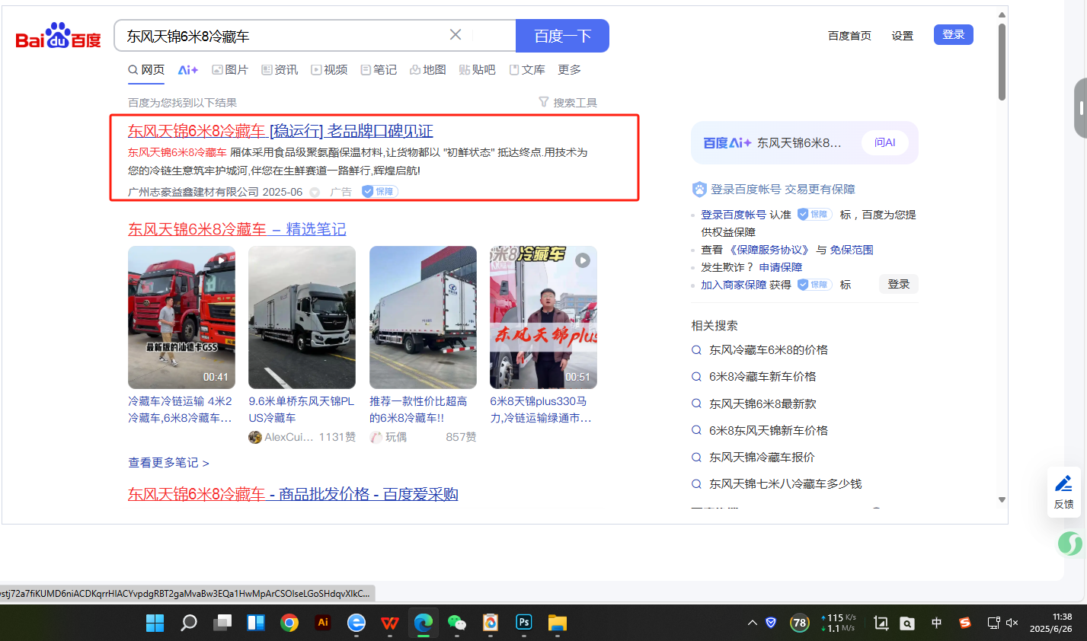Open Google Chrome from the taskbar
The width and height of the screenshot is (1087, 641).
[x=289, y=623]
